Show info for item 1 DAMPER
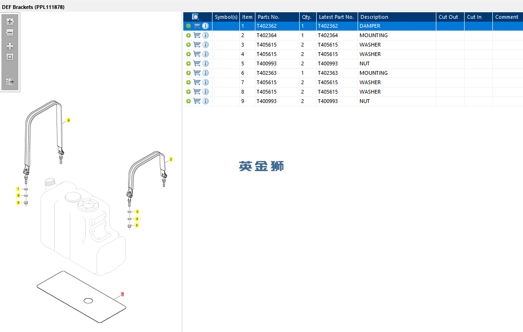The width and height of the screenshot is (523, 332). (x=205, y=26)
